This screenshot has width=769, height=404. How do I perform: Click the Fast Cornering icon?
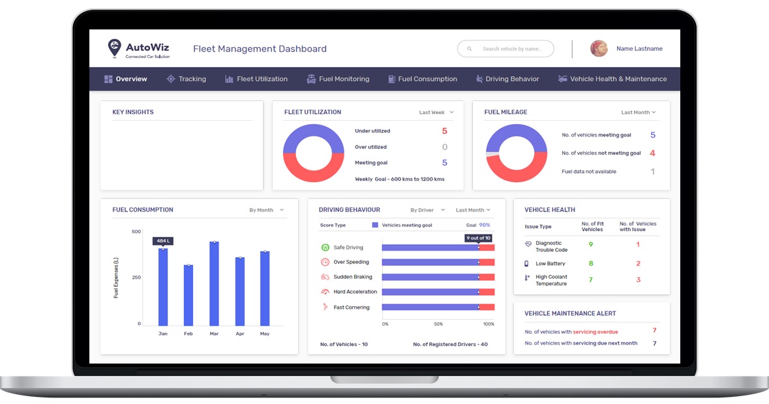[325, 307]
